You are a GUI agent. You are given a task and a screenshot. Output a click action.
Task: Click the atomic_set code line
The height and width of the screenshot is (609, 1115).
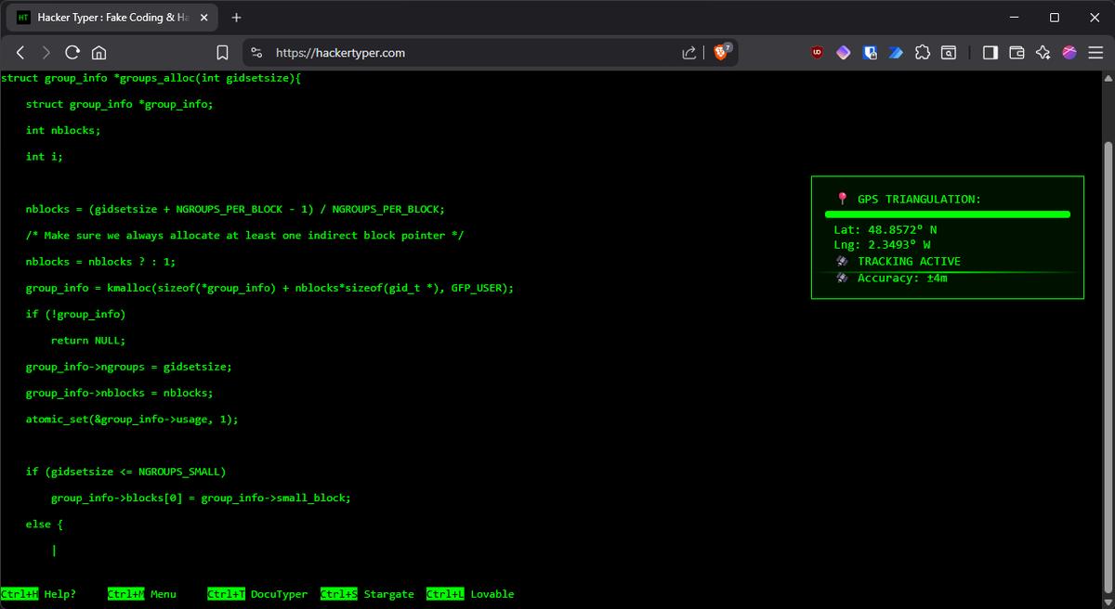tap(132, 420)
